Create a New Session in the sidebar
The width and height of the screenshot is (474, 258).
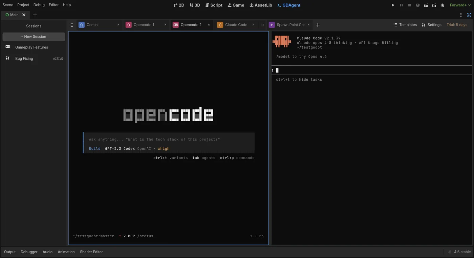34,36
